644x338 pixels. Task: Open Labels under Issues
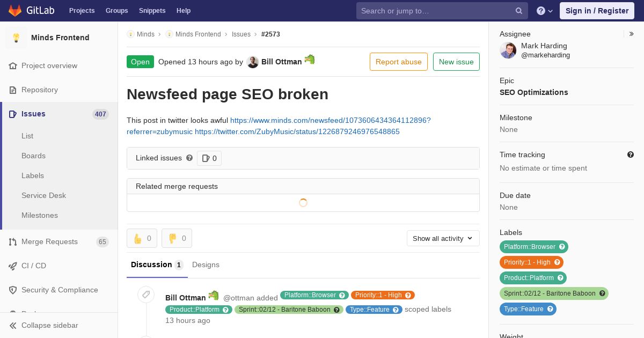tap(33, 175)
